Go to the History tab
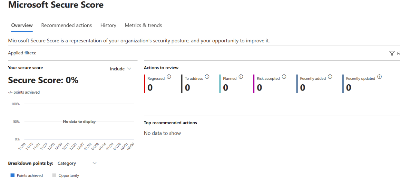Screen dimensions: 400x180 [x=108, y=25]
